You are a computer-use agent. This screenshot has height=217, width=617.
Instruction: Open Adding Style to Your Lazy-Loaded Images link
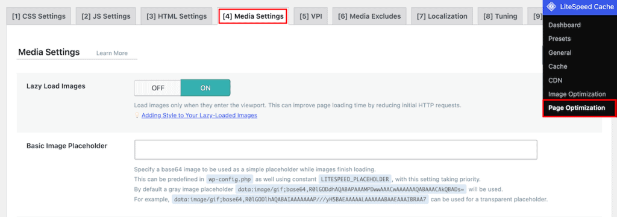tap(199, 115)
